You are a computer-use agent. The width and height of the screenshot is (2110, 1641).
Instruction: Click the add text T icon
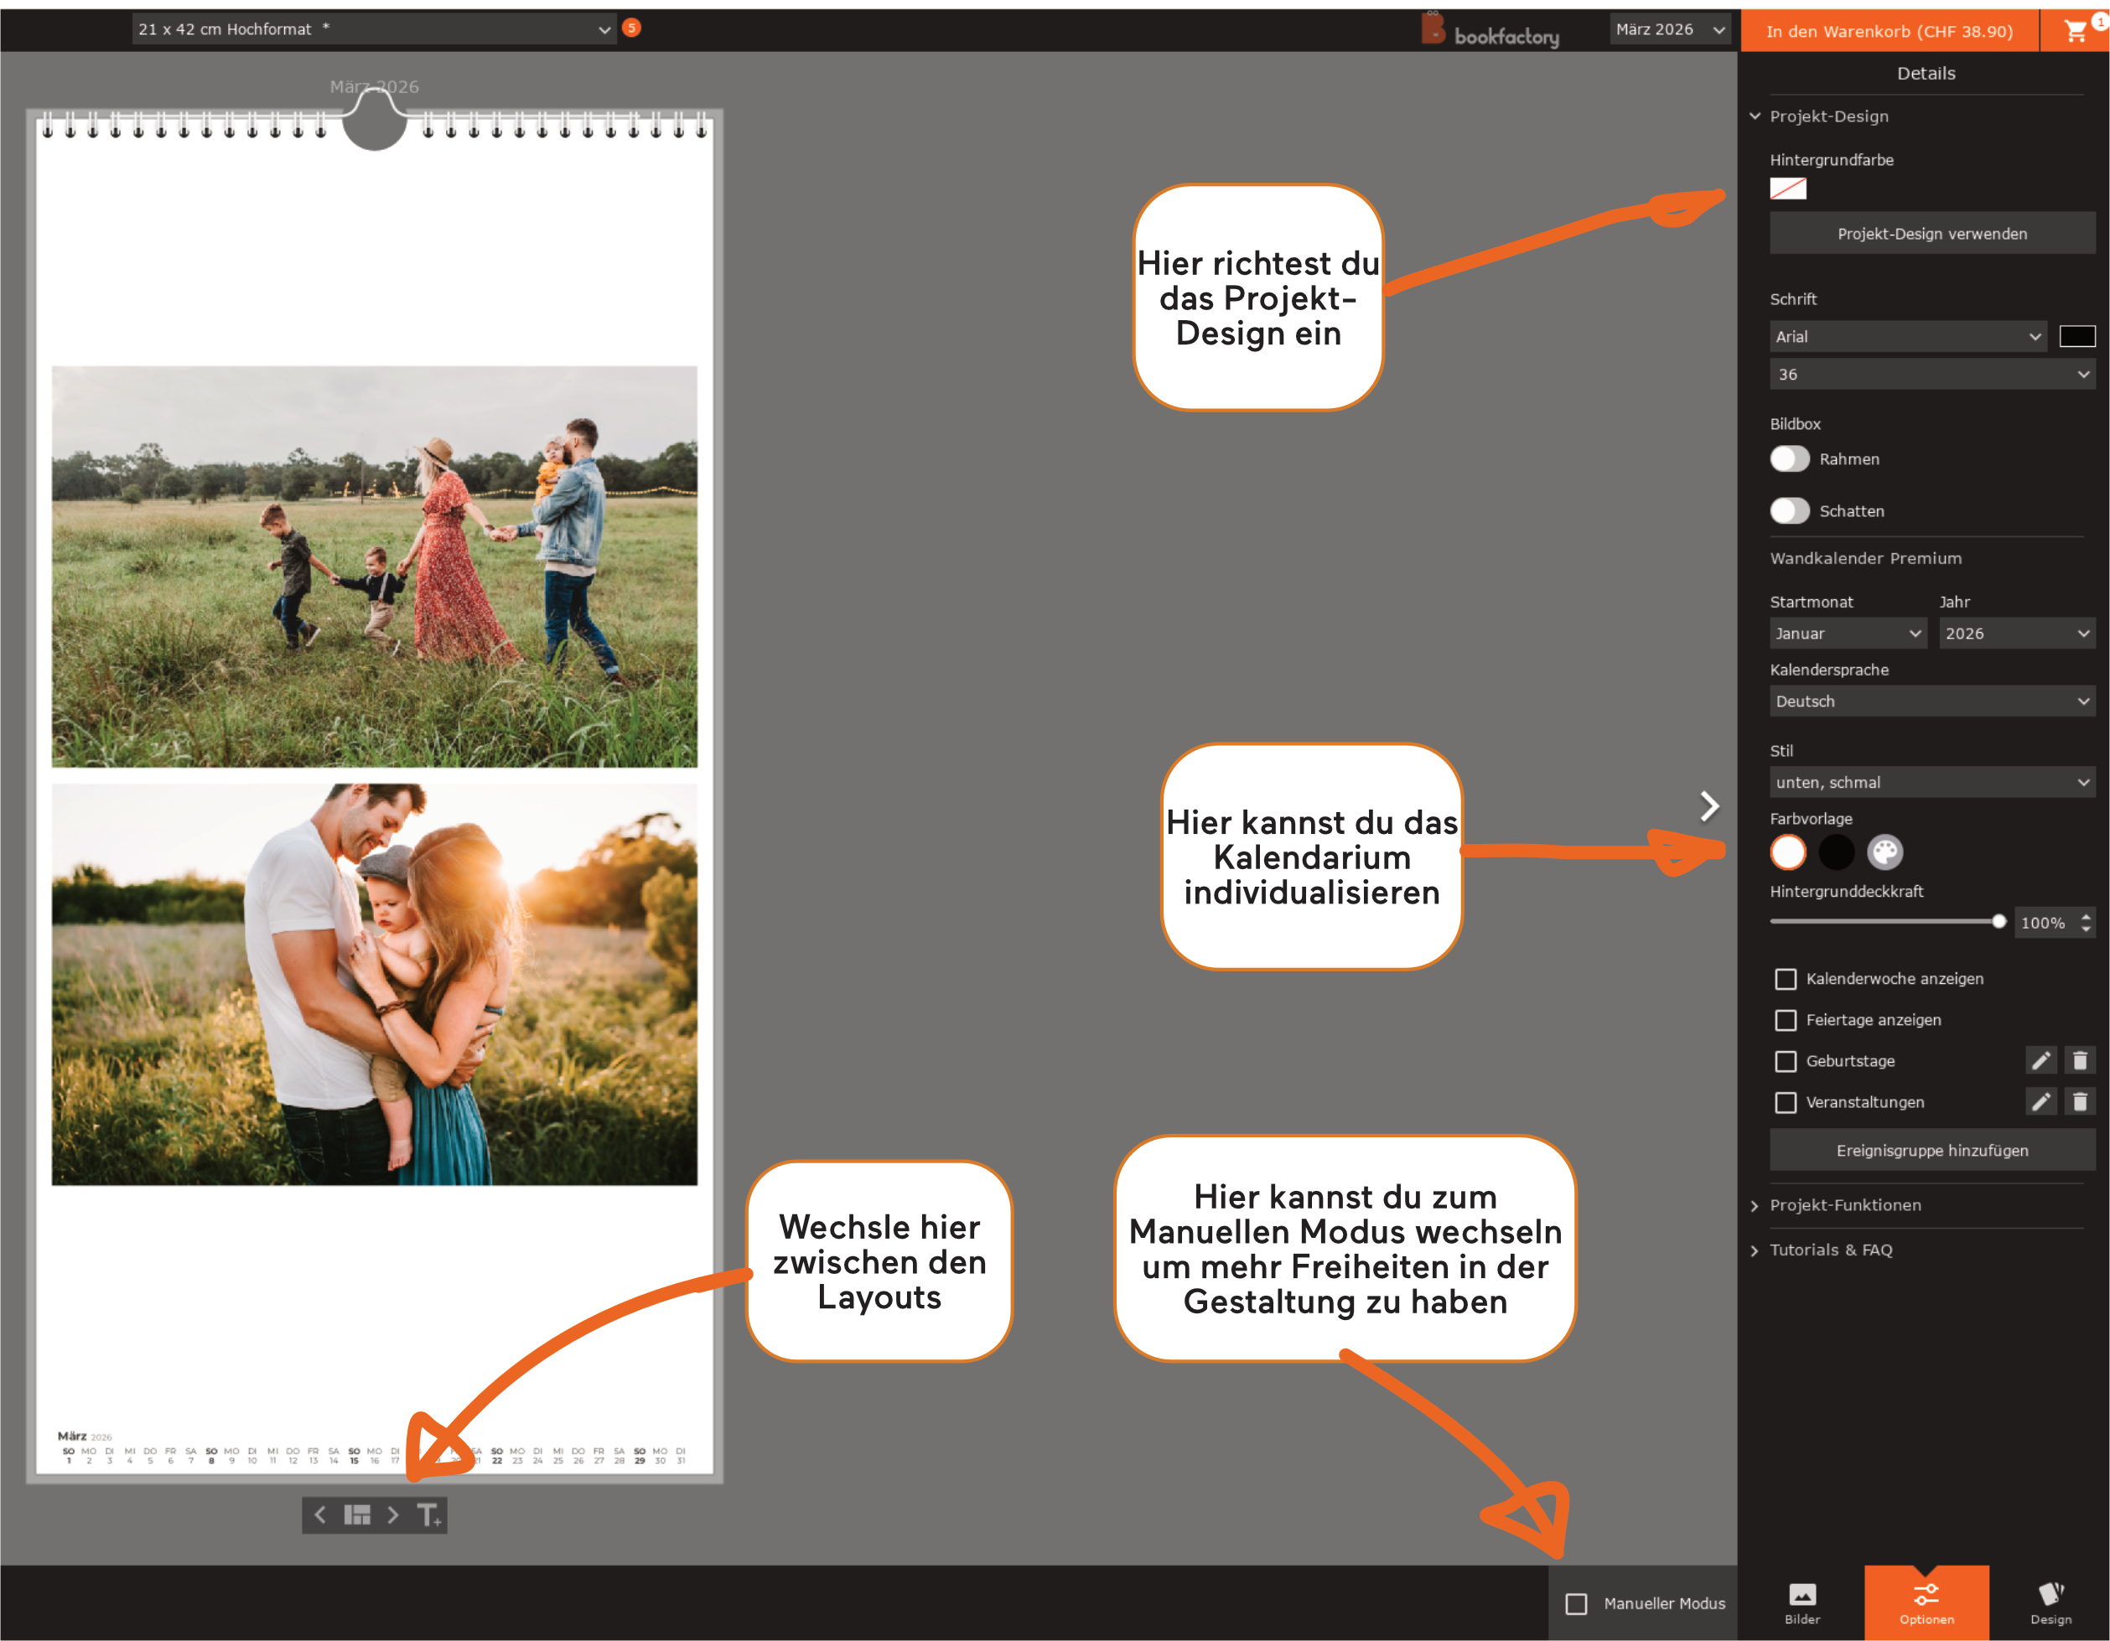[x=428, y=1514]
